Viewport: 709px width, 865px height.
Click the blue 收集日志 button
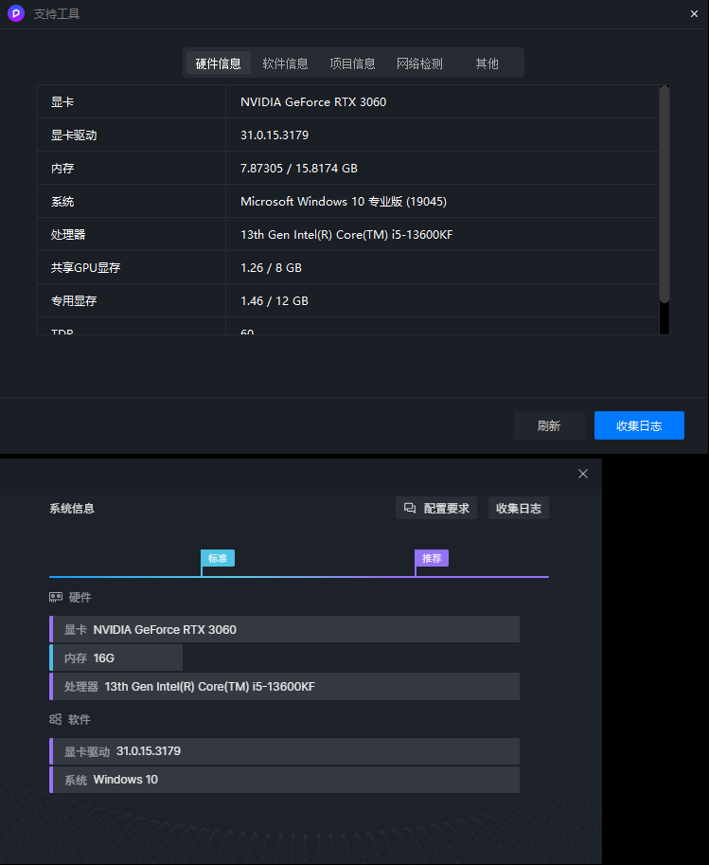pyautogui.click(x=639, y=425)
